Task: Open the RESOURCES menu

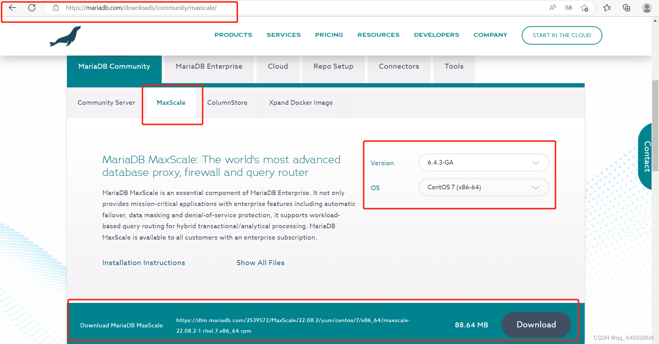Action: [x=378, y=35]
